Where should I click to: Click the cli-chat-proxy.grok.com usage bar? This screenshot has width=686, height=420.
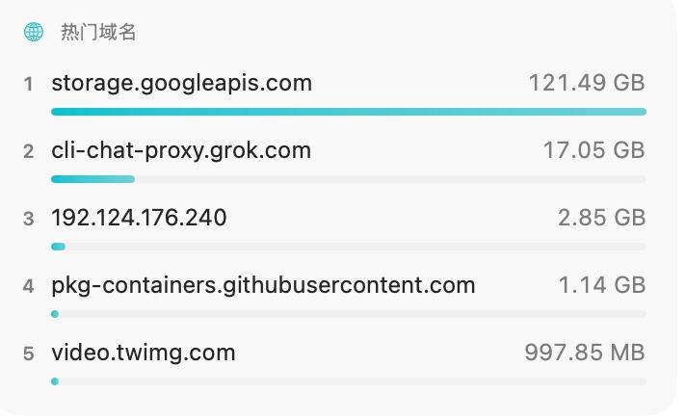pyautogui.click(x=349, y=179)
